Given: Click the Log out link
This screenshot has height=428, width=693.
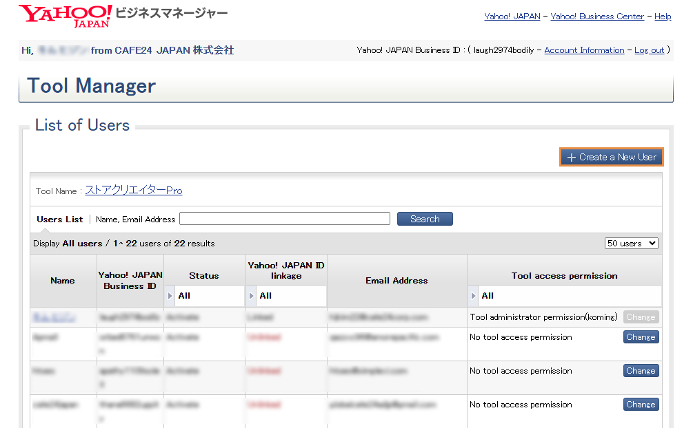Looking at the screenshot, I should pos(650,50).
